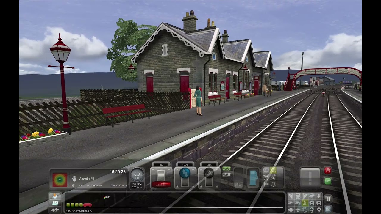Click the '10.66 Miles' distance value
The width and height of the screenshot is (381, 214).
(96, 185)
